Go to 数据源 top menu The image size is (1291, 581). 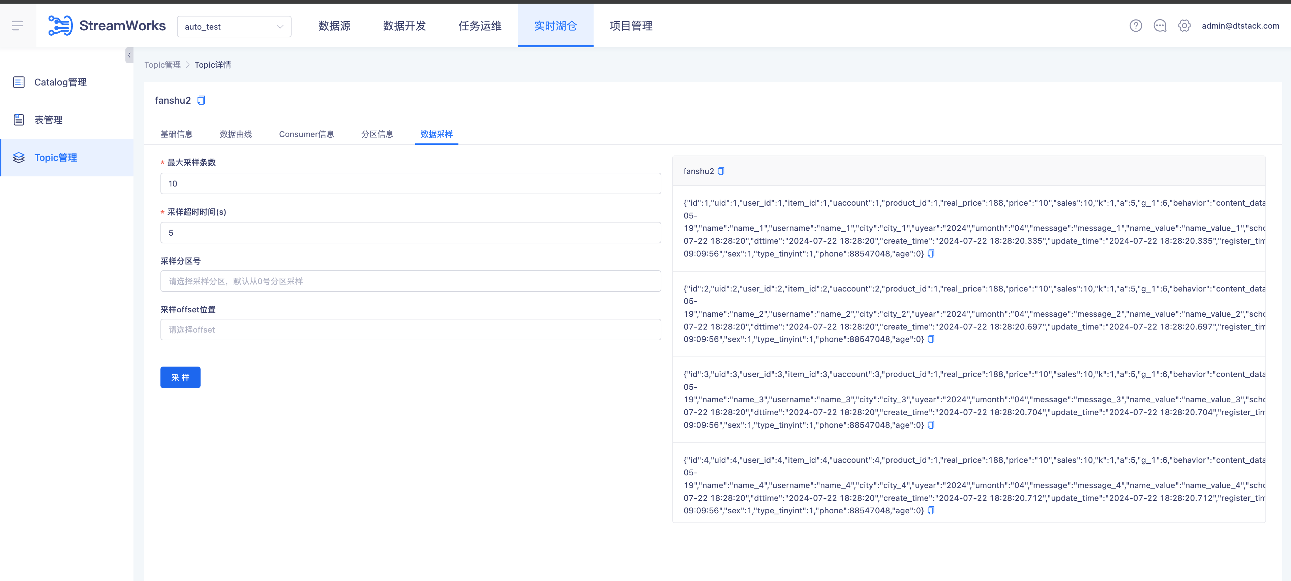334,26
